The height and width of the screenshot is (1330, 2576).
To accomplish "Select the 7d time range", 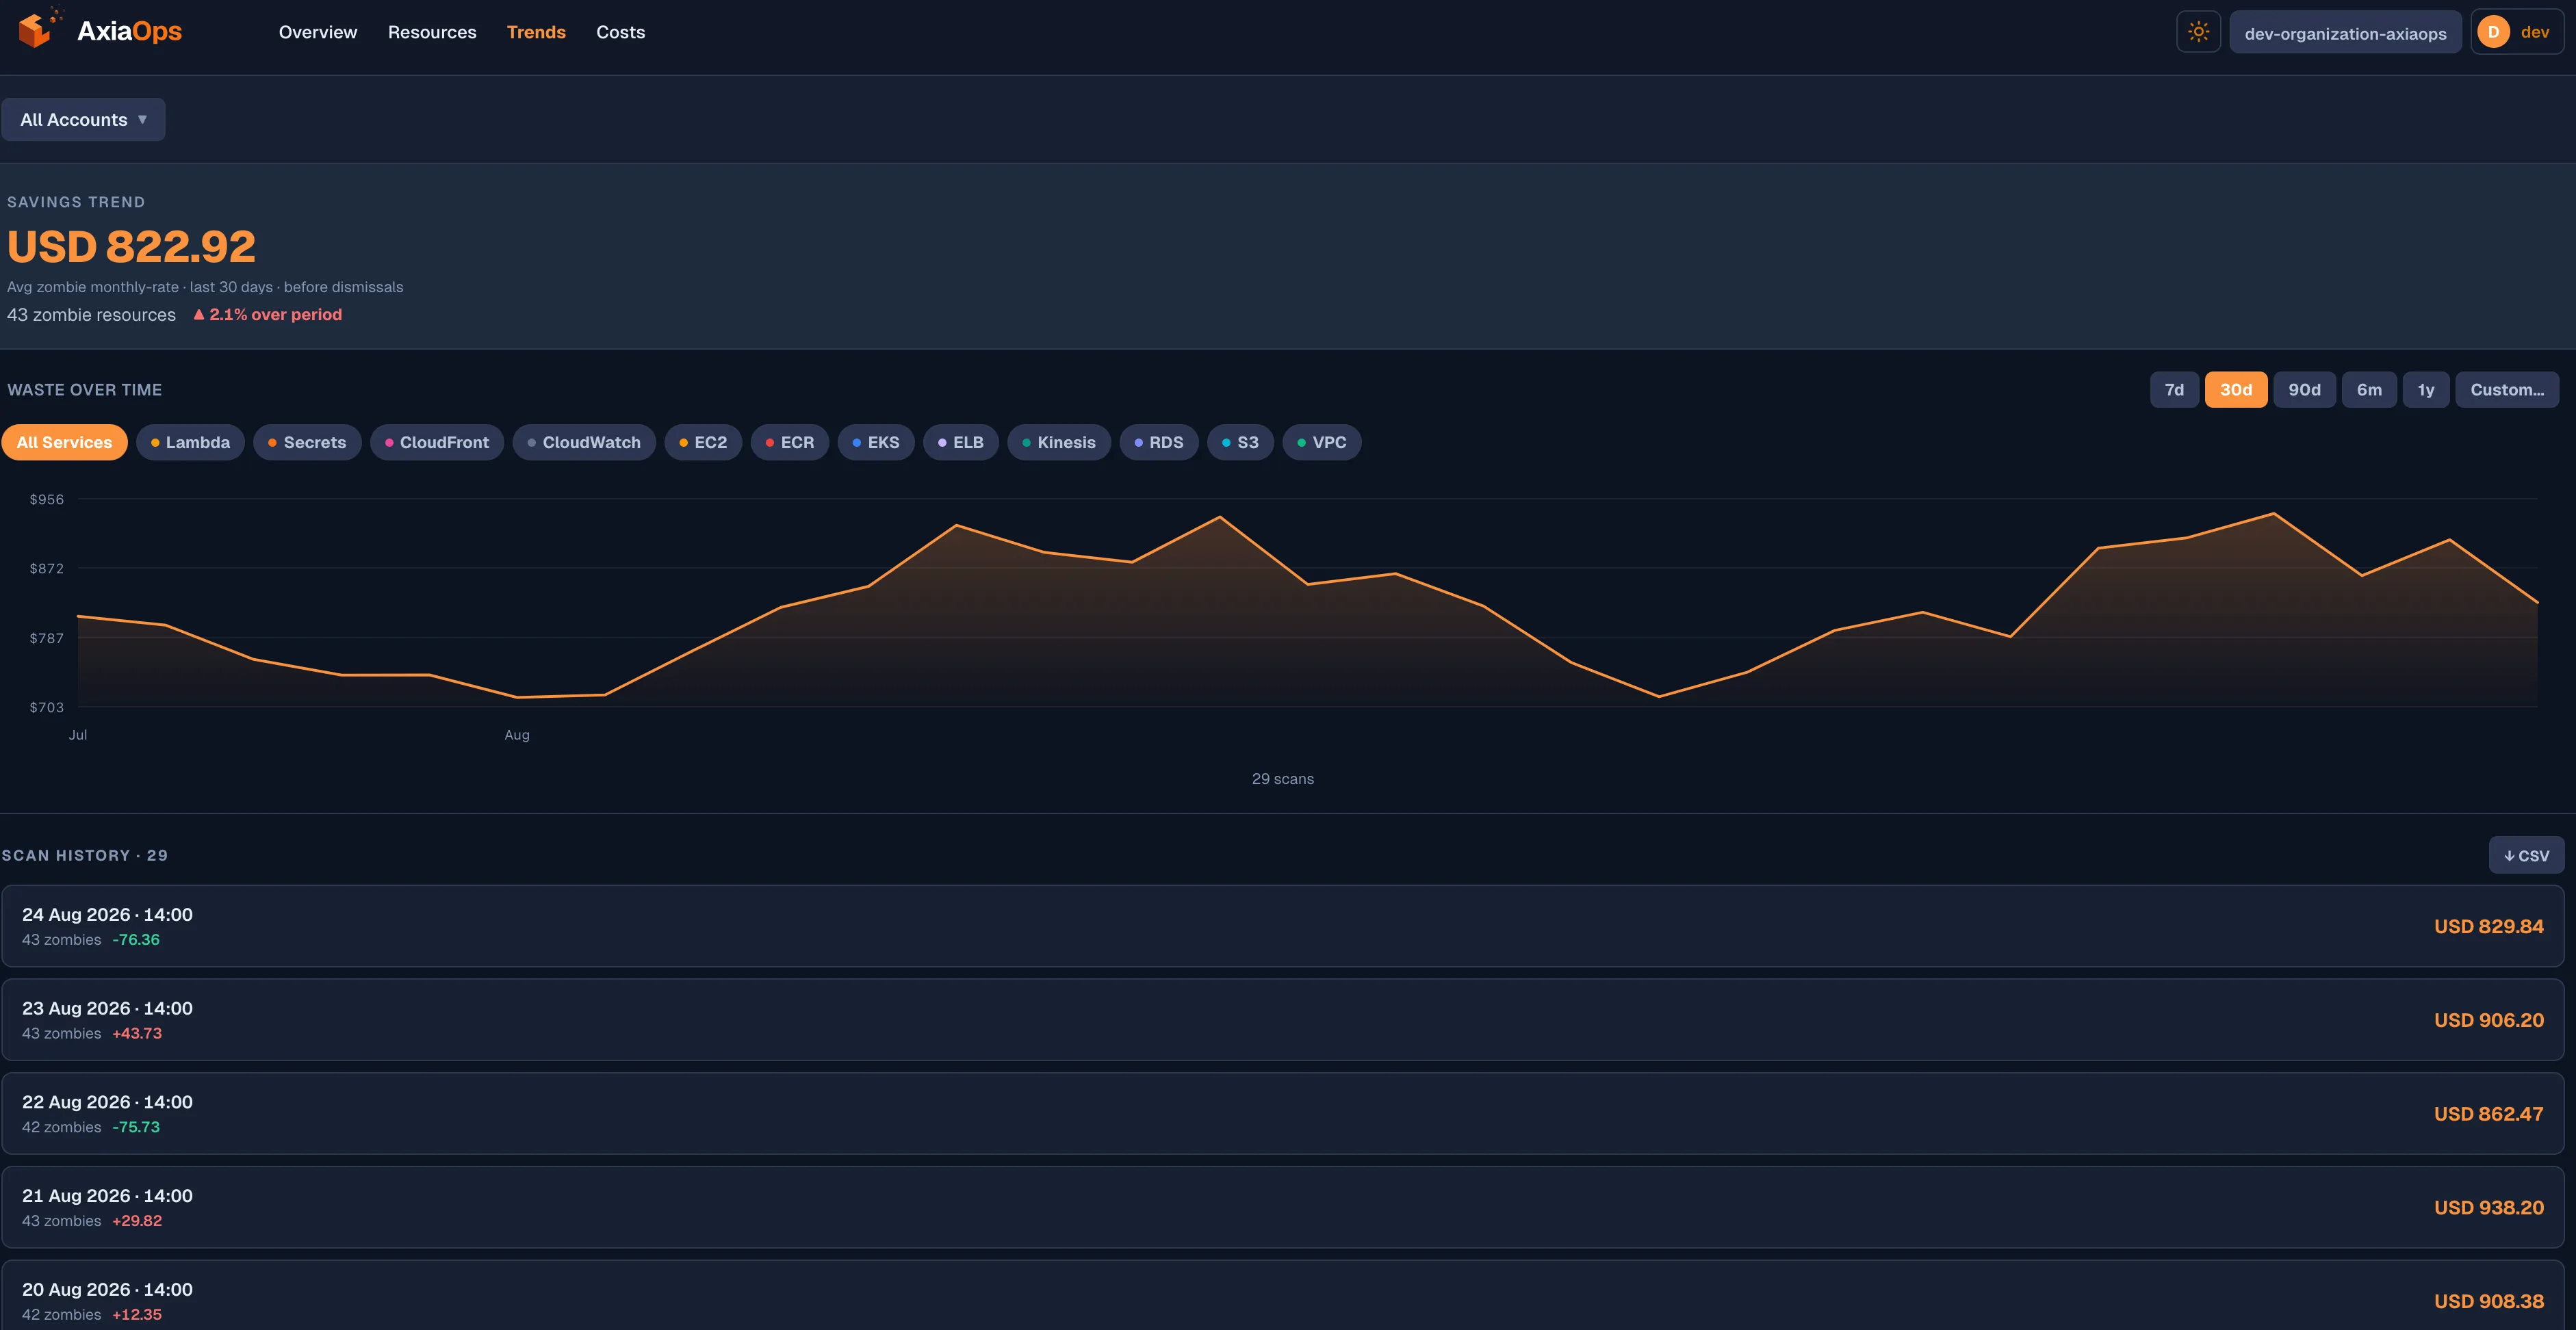I will click(2174, 390).
